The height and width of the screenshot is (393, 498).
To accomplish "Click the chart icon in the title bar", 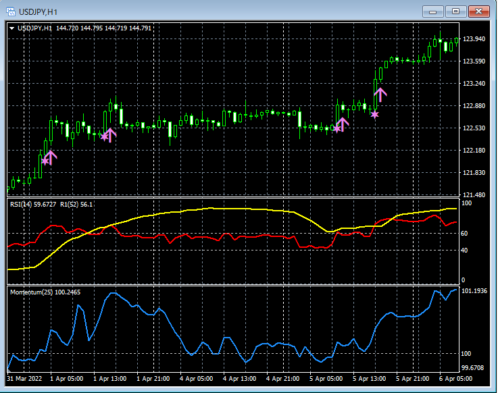I will [11, 11].
